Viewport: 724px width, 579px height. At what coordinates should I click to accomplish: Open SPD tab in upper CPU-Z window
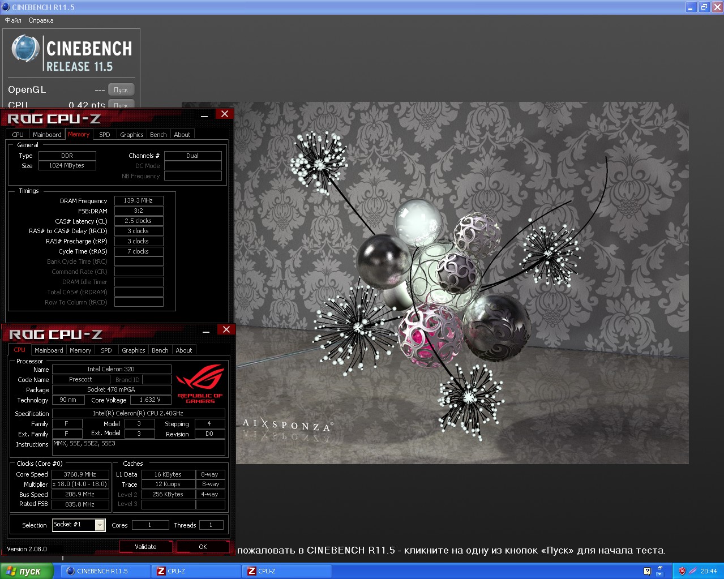[105, 135]
